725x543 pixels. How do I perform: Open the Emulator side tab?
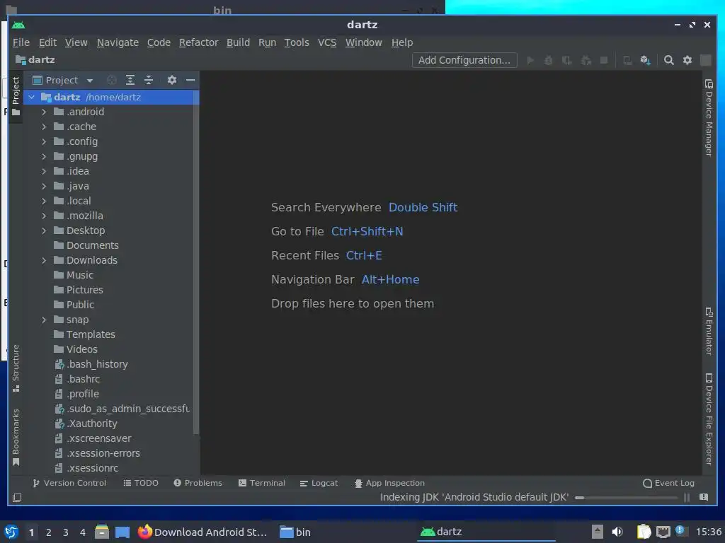tap(709, 331)
